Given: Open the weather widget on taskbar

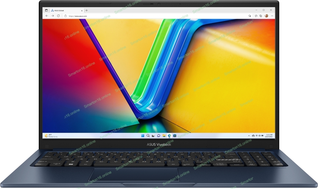Looking at the screenshot, I should coord(51,135).
